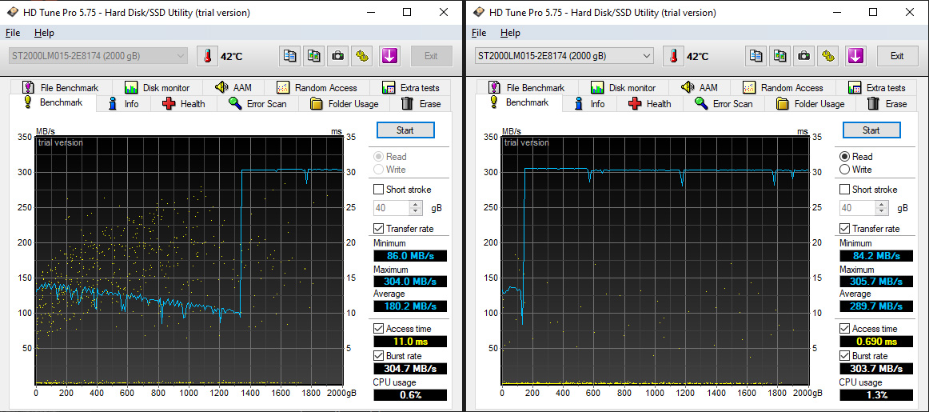Image resolution: width=929 pixels, height=412 pixels.
Task: Adjust short stroke gB stepper in right window
Action: pyautogui.click(x=882, y=208)
